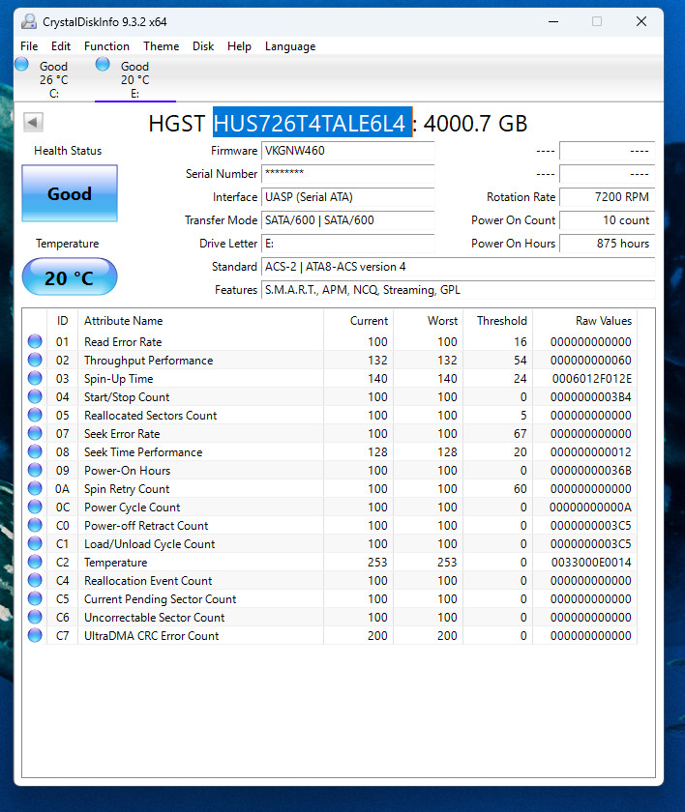Image resolution: width=685 pixels, height=812 pixels.
Task: Click status orb for Start/Stop Count
Action: point(35,396)
